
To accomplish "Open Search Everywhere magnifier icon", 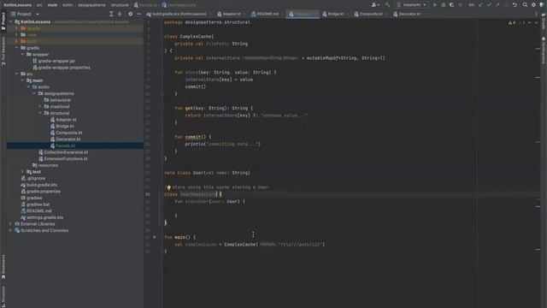I will click(x=525, y=5).
